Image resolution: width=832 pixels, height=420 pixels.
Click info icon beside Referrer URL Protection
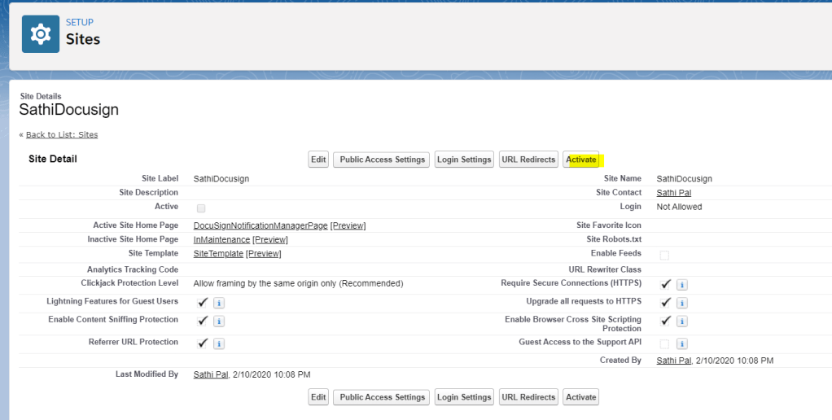[x=219, y=343]
